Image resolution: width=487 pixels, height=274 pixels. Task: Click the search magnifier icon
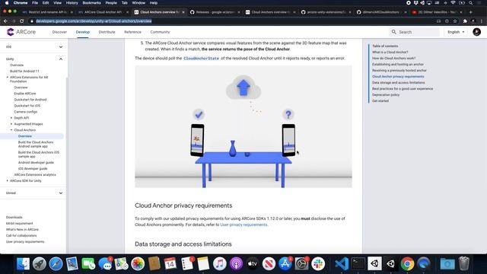[x=394, y=32]
